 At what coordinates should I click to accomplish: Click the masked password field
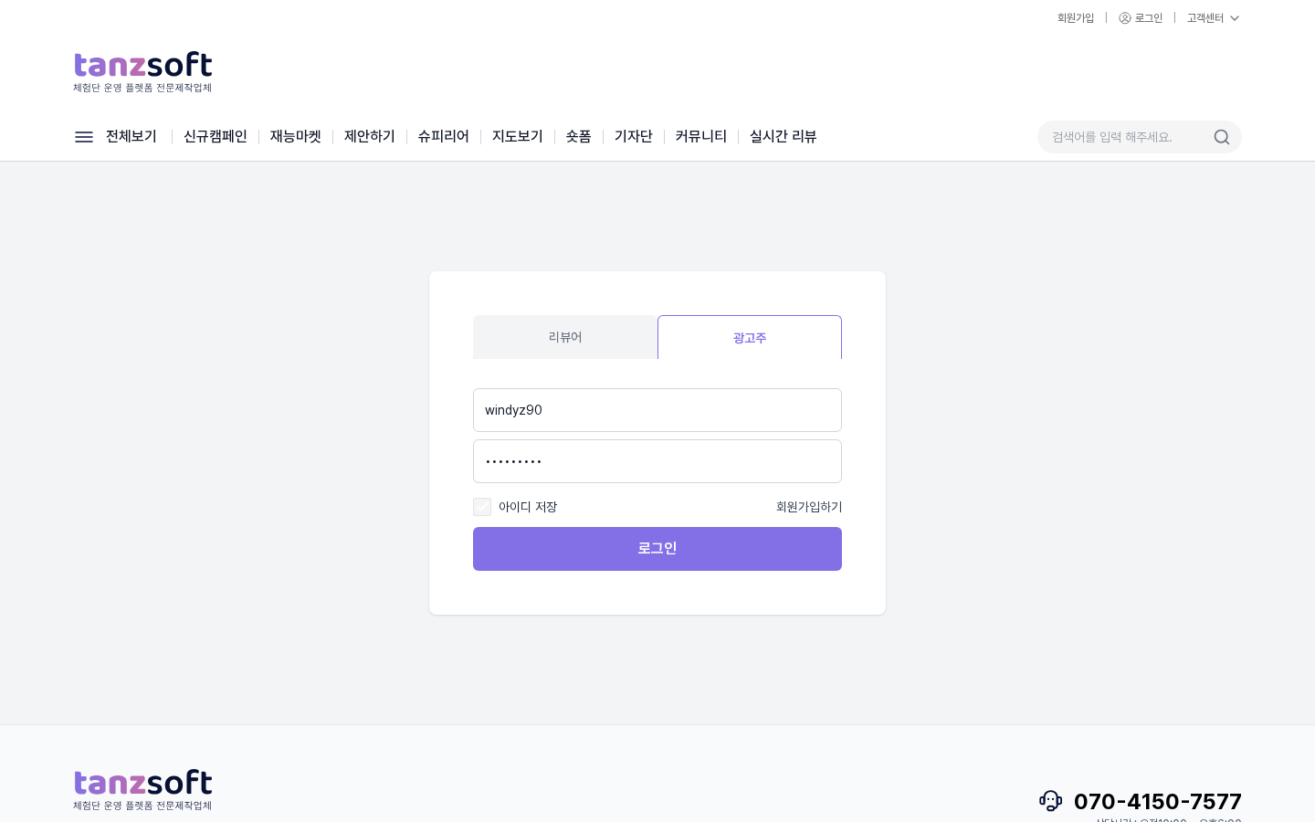coord(657,461)
